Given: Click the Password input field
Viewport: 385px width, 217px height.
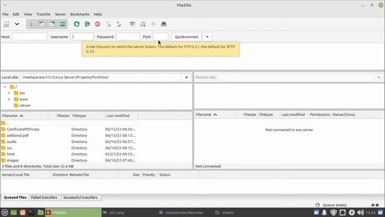Looking at the screenshot, I should tap(128, 37).
